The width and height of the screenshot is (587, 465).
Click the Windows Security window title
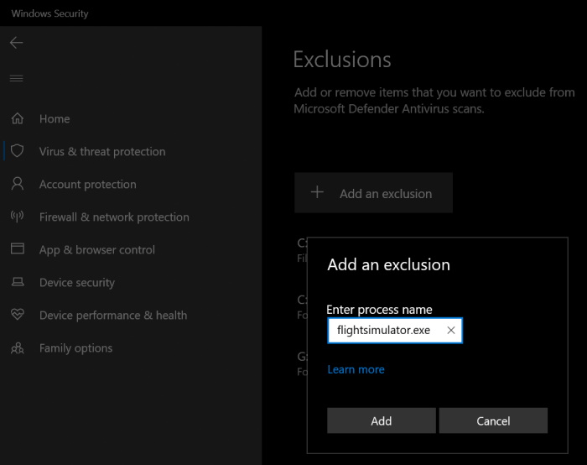tap(49, 13)
